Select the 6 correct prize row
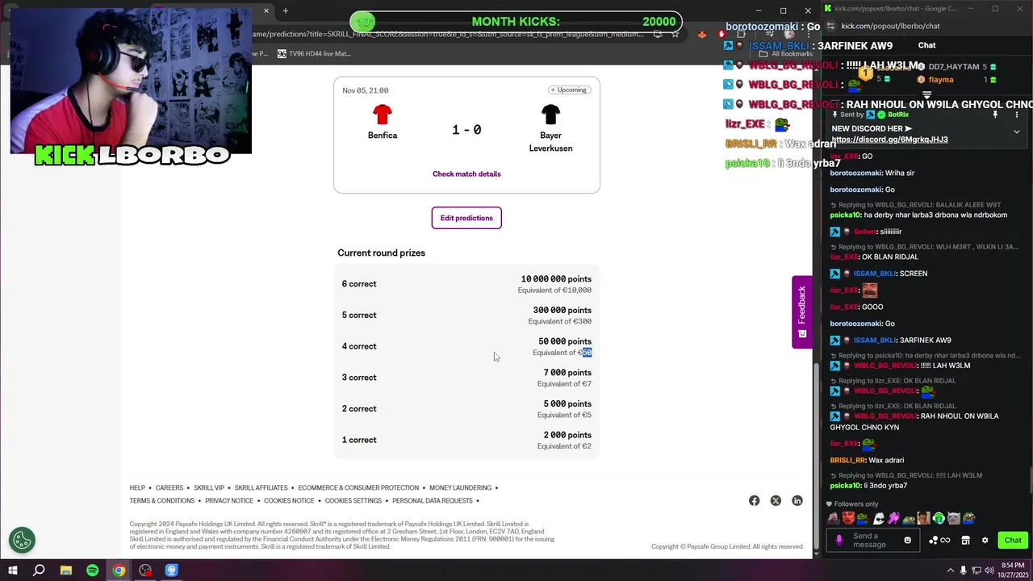Screen dimensions: 1033x581 pos(466,284)
